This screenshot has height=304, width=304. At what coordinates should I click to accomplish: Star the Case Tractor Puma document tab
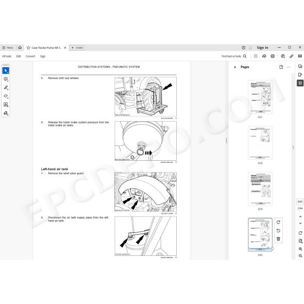[28, 48]
